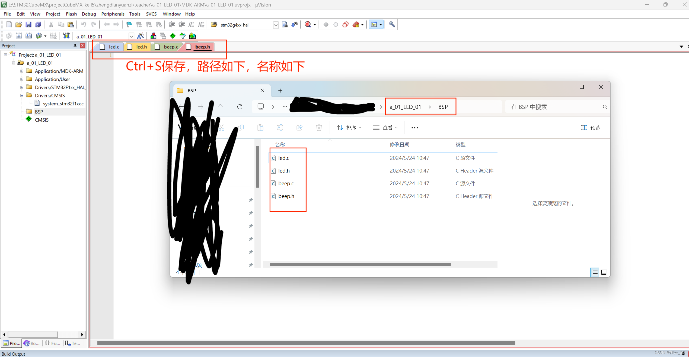Open the a_01_LED_01 target dropdown

(131, 36)
